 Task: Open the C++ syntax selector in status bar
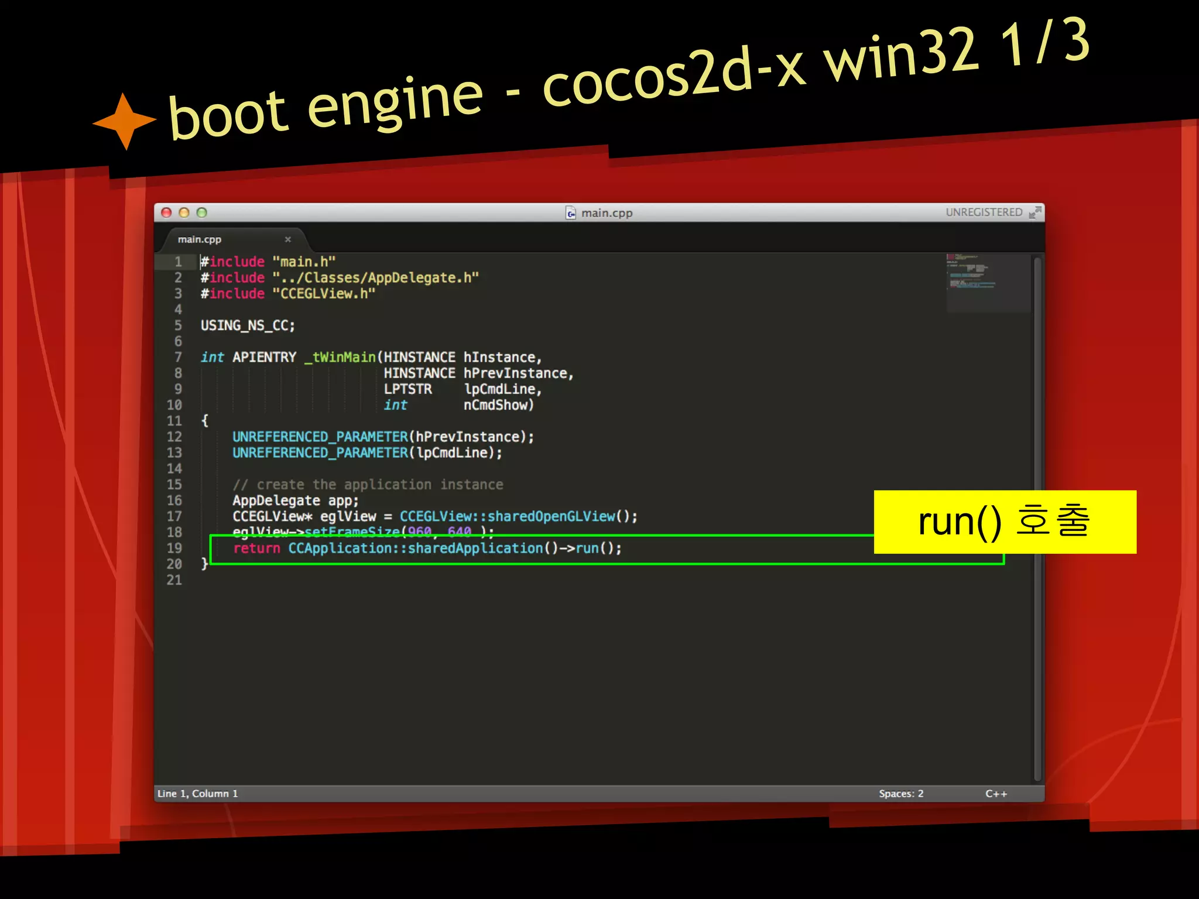(x=996, y=794)
